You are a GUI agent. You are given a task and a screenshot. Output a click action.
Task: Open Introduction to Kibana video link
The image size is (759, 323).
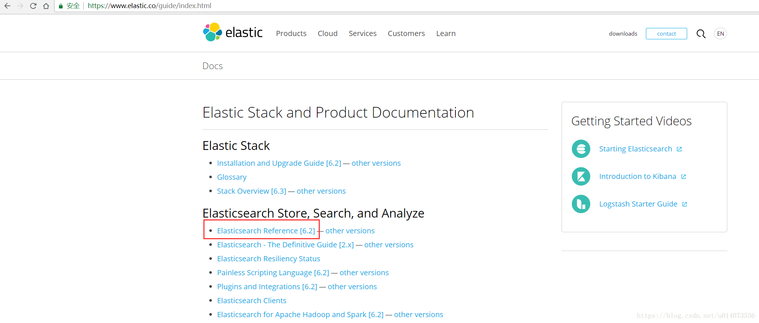[637, 176]
